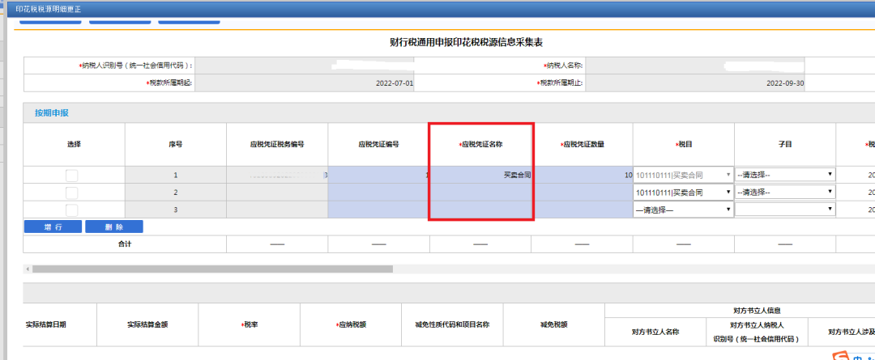Viewport: 875px width, 360px height.
Task: Click the 增行 button
Action: (x=53, y=227)
